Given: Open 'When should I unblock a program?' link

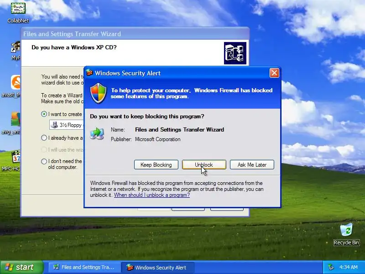Looking at the screenshot, I should pyautogui.click(x=152, y=195).
